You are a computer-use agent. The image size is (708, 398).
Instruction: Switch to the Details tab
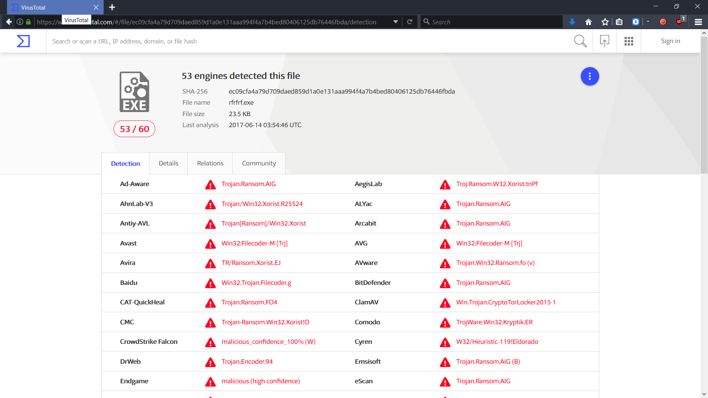tap(168, 163)
